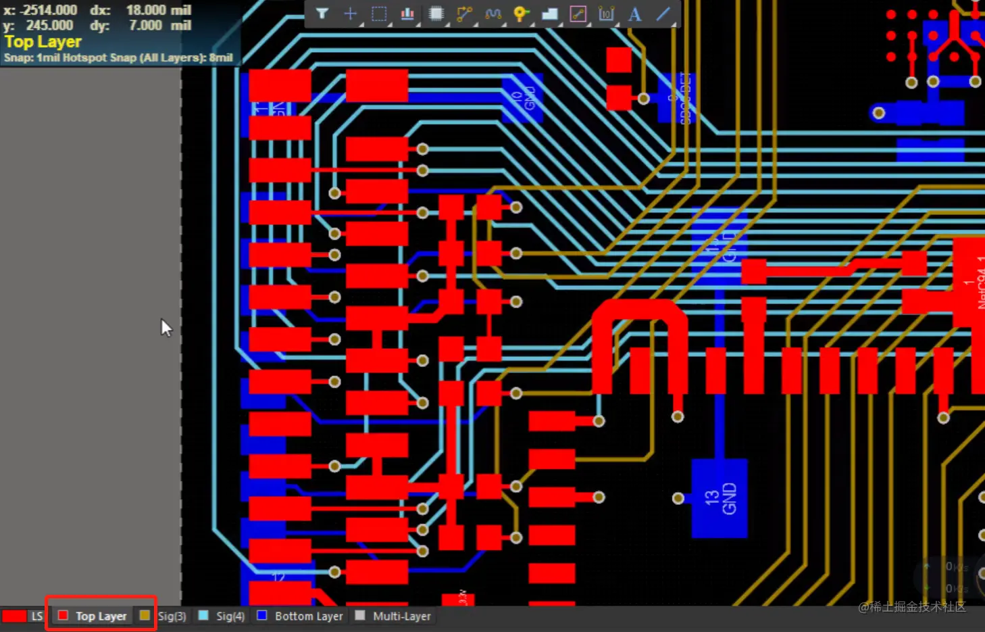Viewport: 985px width, 632px height.
Task: Start interactive routing tool
Action: (465, 14)
